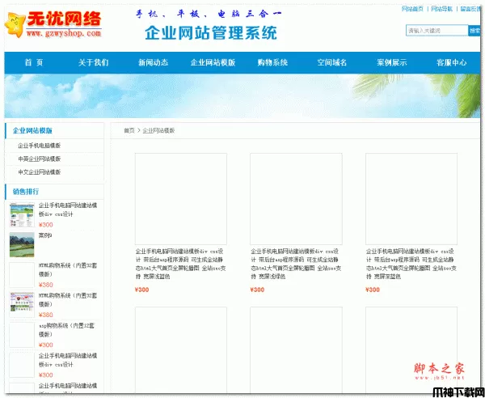This screenshot has height=398, width=485.
Task: Open 客服中心 in the navigation bar
Action: 451,63
